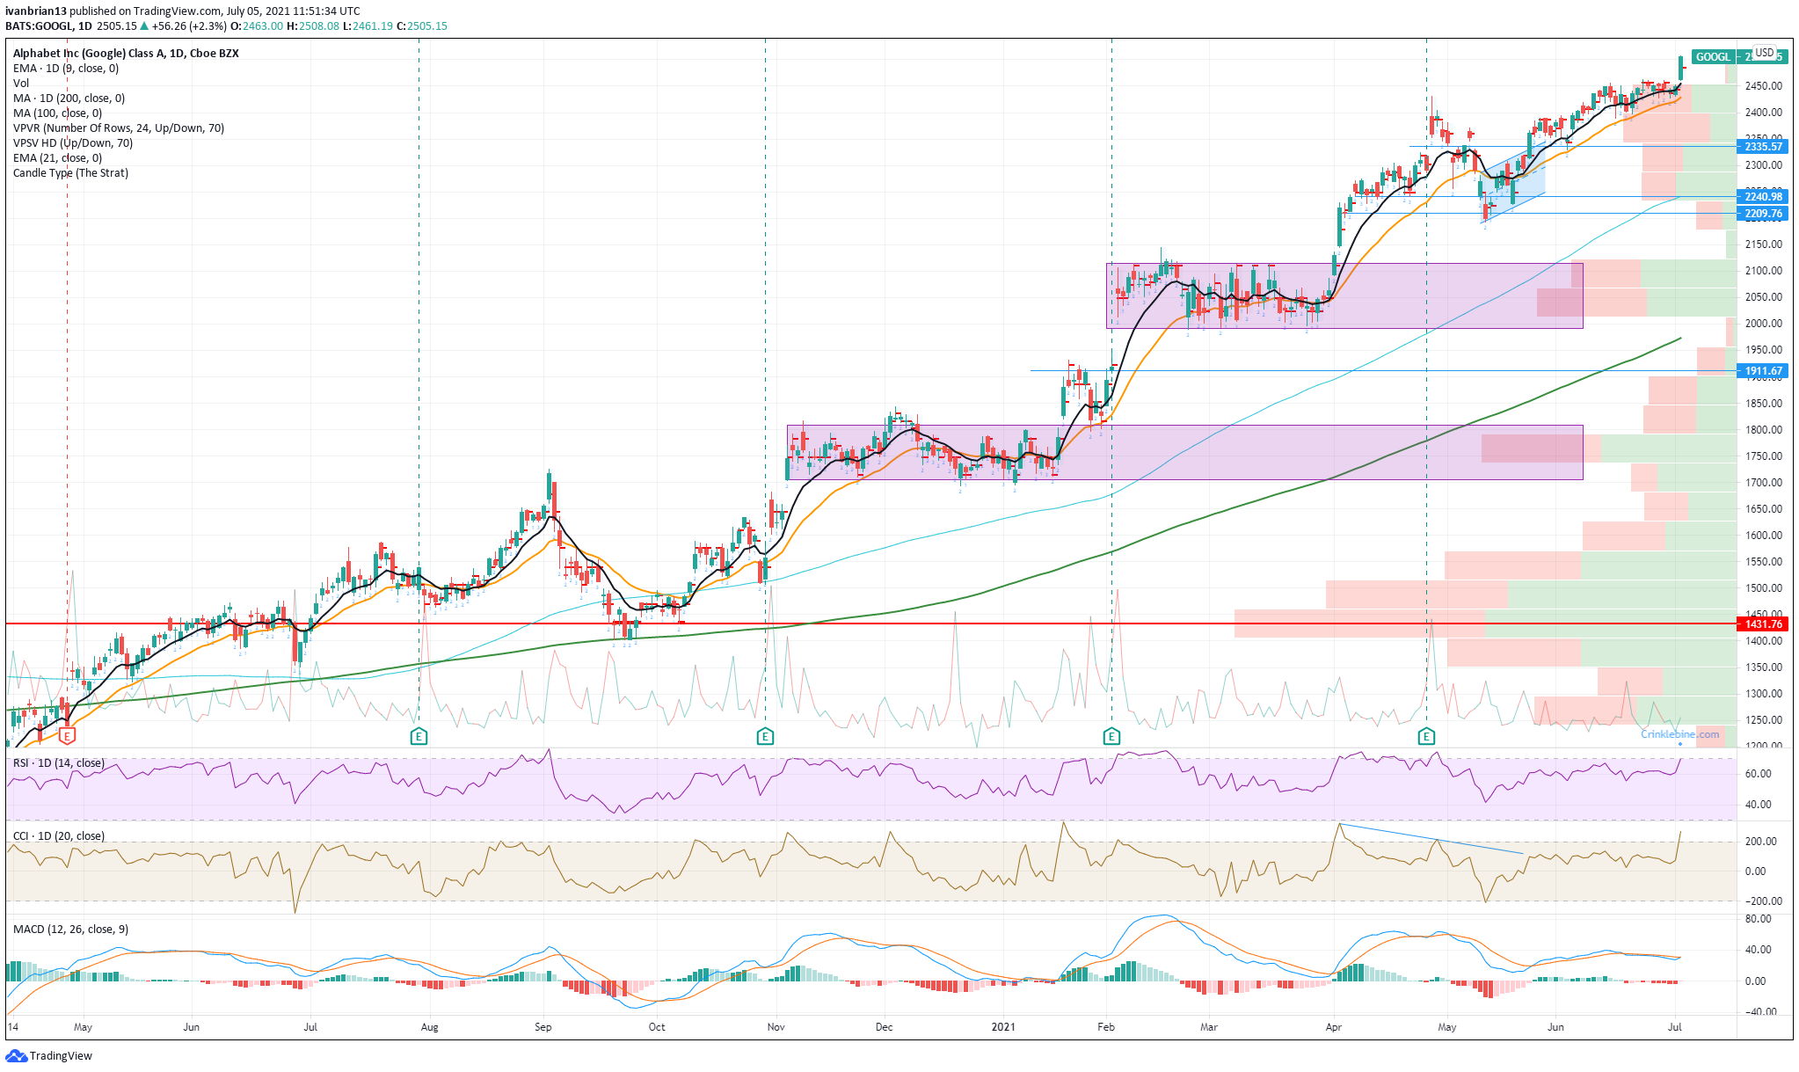Click the 1600.00 price axis label
The width and height of the screenshot is (1799, 1072).
click(1764, 535)
